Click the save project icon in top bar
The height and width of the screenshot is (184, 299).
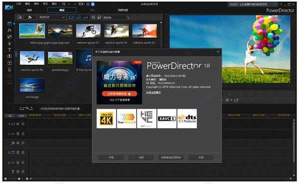click(64, 4)
